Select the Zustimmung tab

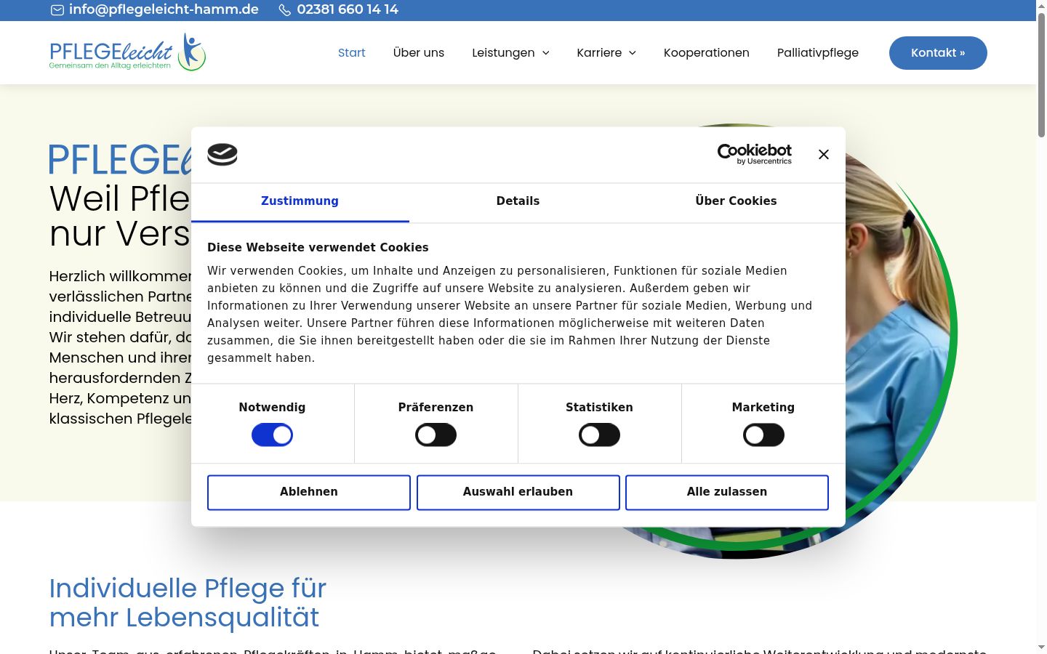(x=300, y=201)
